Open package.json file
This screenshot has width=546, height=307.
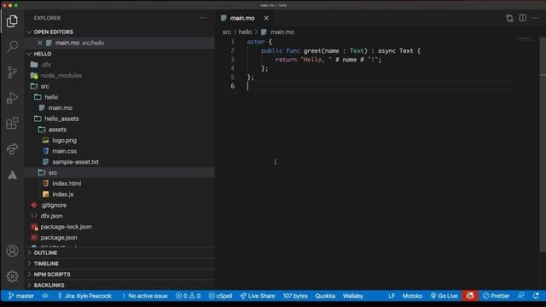(x=120, y=237)
